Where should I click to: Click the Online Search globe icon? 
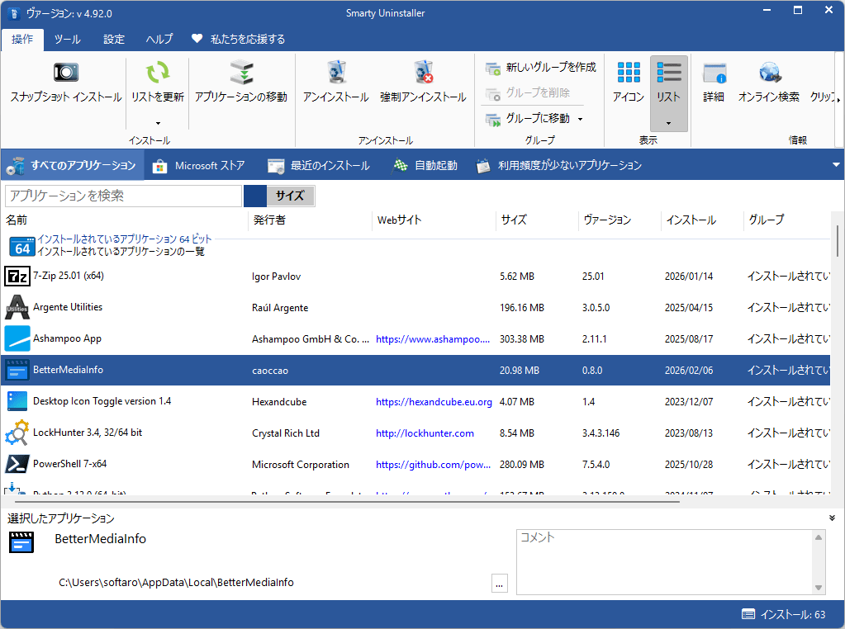coord(769,73)
